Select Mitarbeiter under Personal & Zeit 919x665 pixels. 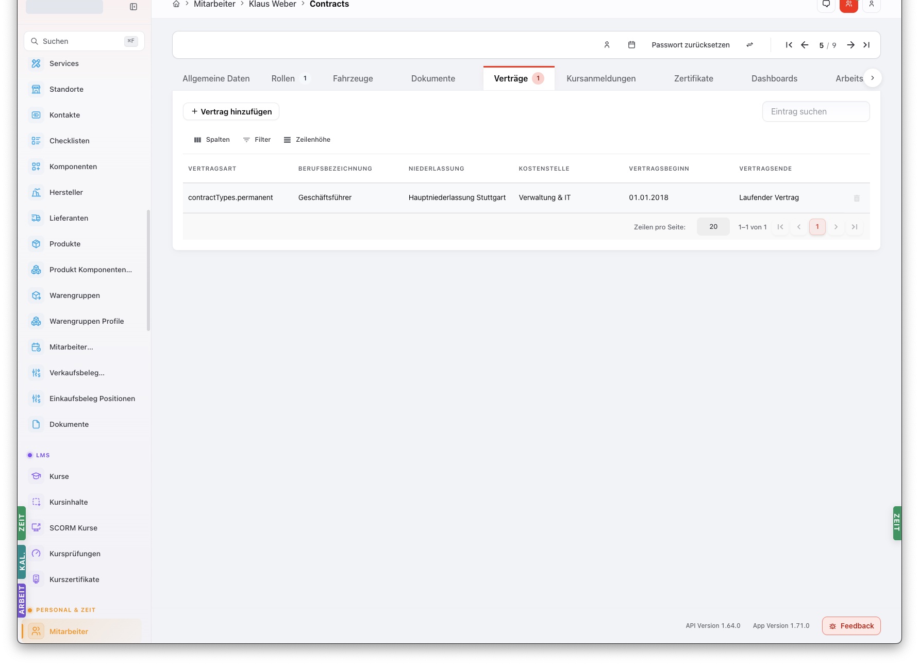pyautogui.click(x=82, y=631)
